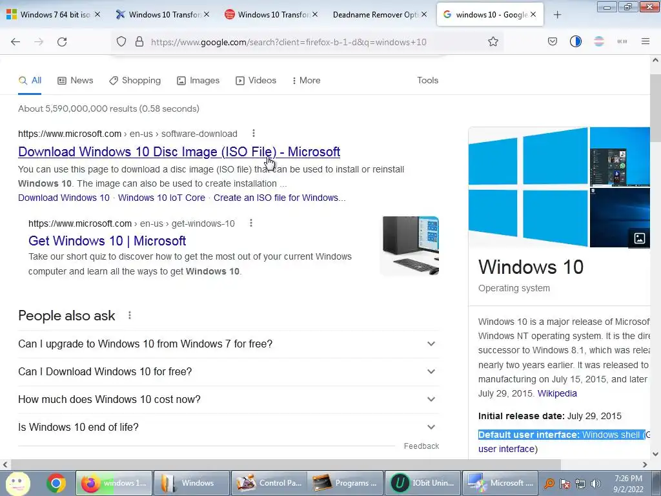This screenshot has height=496, width=661.
Task: Click the magnifier tray icon
Action: pos(549,484)
